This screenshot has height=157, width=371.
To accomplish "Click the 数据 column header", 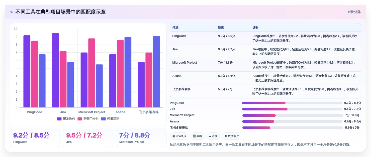I will coord(221,27).
